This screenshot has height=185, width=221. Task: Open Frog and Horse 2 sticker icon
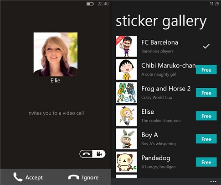126,93
